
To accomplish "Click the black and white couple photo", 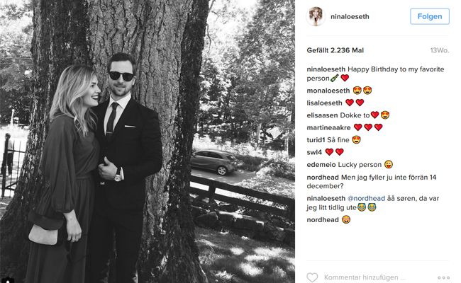I will (148, 141).
